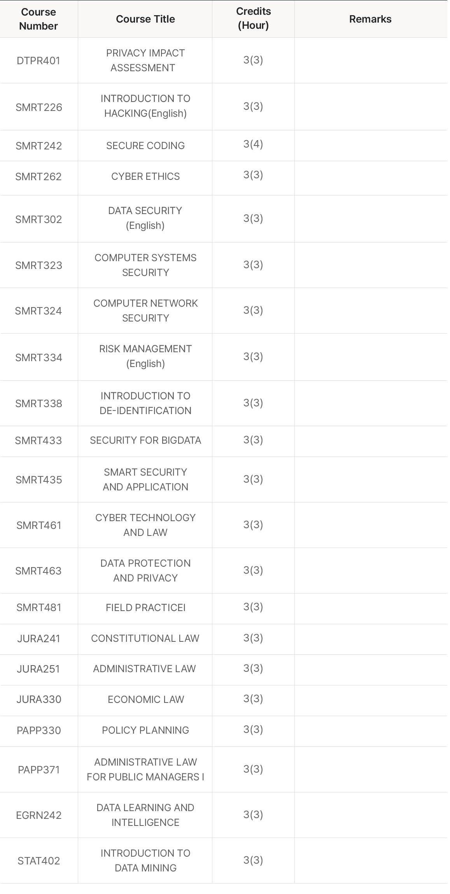
Task: Click the SMRT323 course number
Action: (x=39, y=265)
